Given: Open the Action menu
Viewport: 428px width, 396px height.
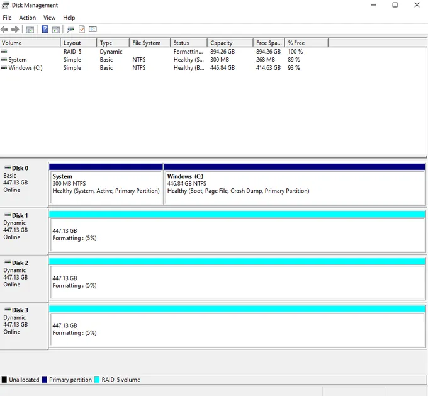Looking at the screenshot, I should (27, 18).
